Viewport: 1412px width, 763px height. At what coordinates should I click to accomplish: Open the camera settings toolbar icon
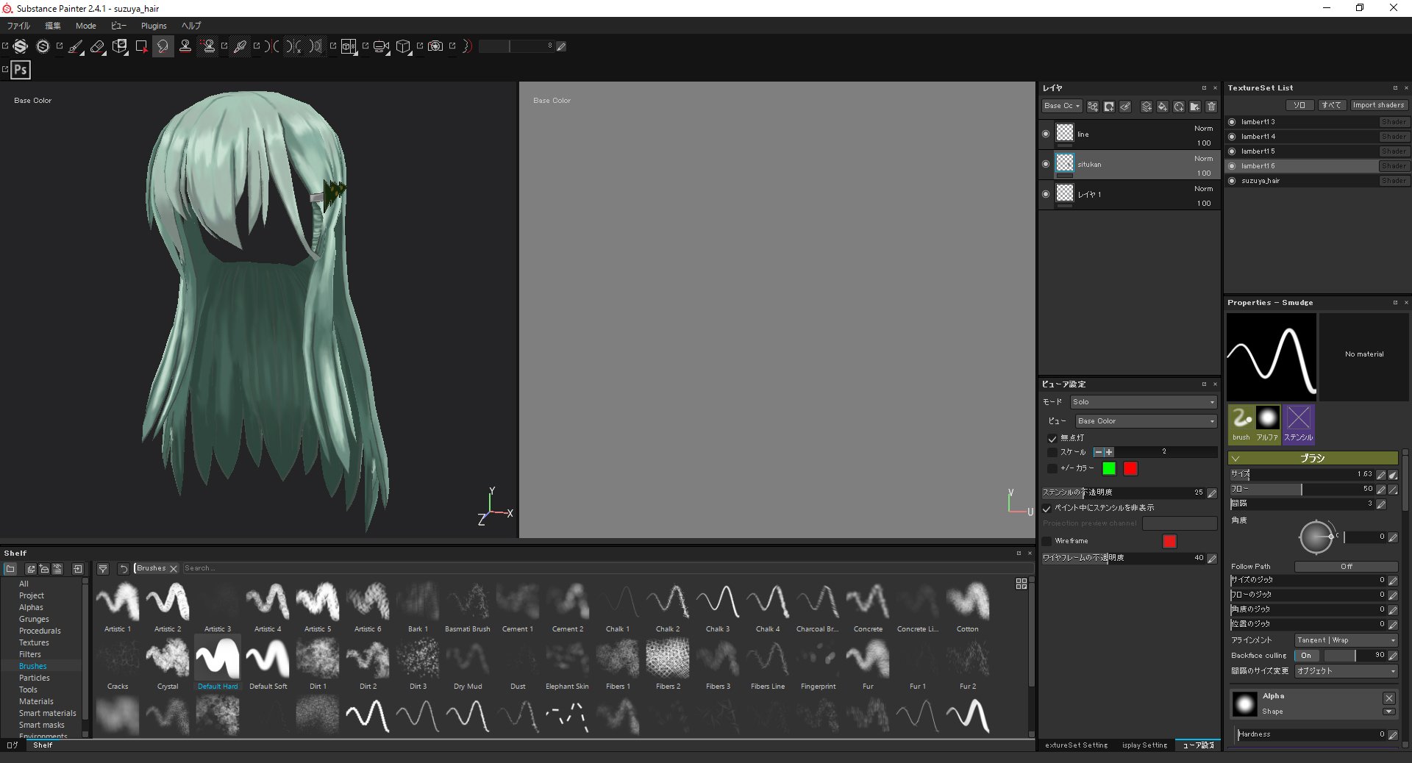pos(381,47)
